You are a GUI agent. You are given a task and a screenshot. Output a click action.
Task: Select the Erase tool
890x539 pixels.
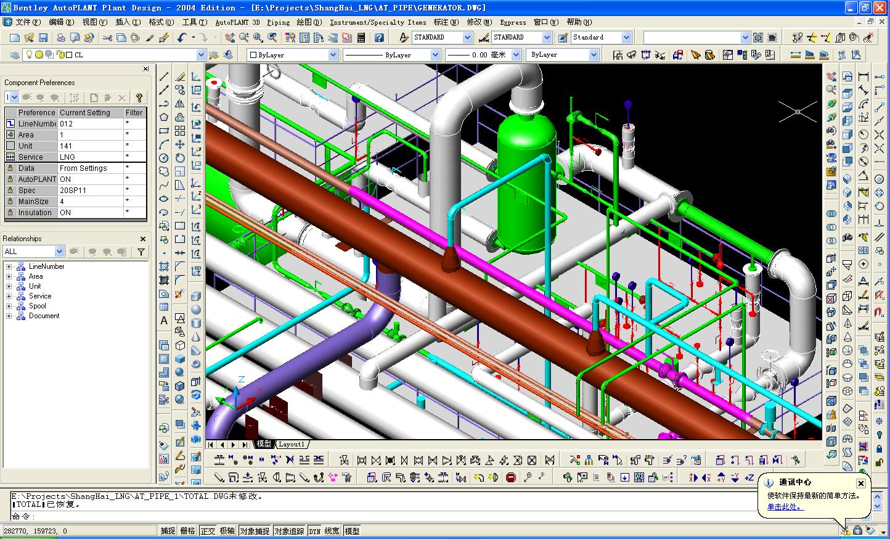pyautogui.click(x=180, y=76)
